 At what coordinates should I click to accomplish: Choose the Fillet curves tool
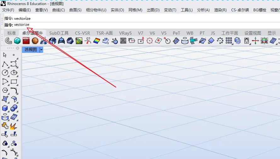coord(14,90)
